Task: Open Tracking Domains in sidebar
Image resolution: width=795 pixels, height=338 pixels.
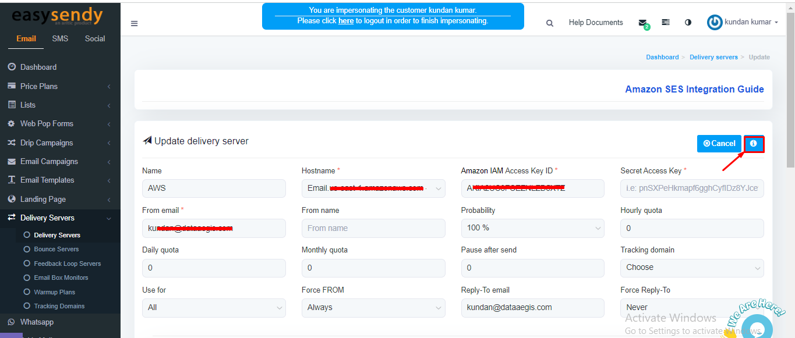Action: pos(59,306)
